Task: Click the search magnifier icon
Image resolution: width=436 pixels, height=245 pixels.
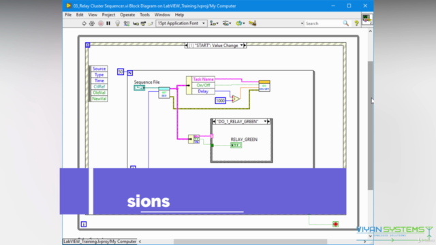Action: tap(345, 24)
